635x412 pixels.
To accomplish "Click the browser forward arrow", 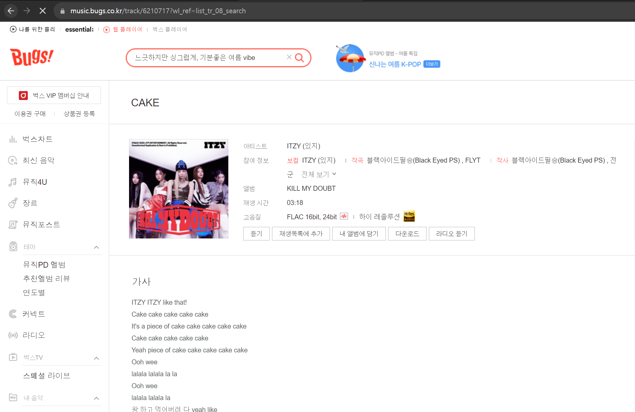I will click(27, 11).
